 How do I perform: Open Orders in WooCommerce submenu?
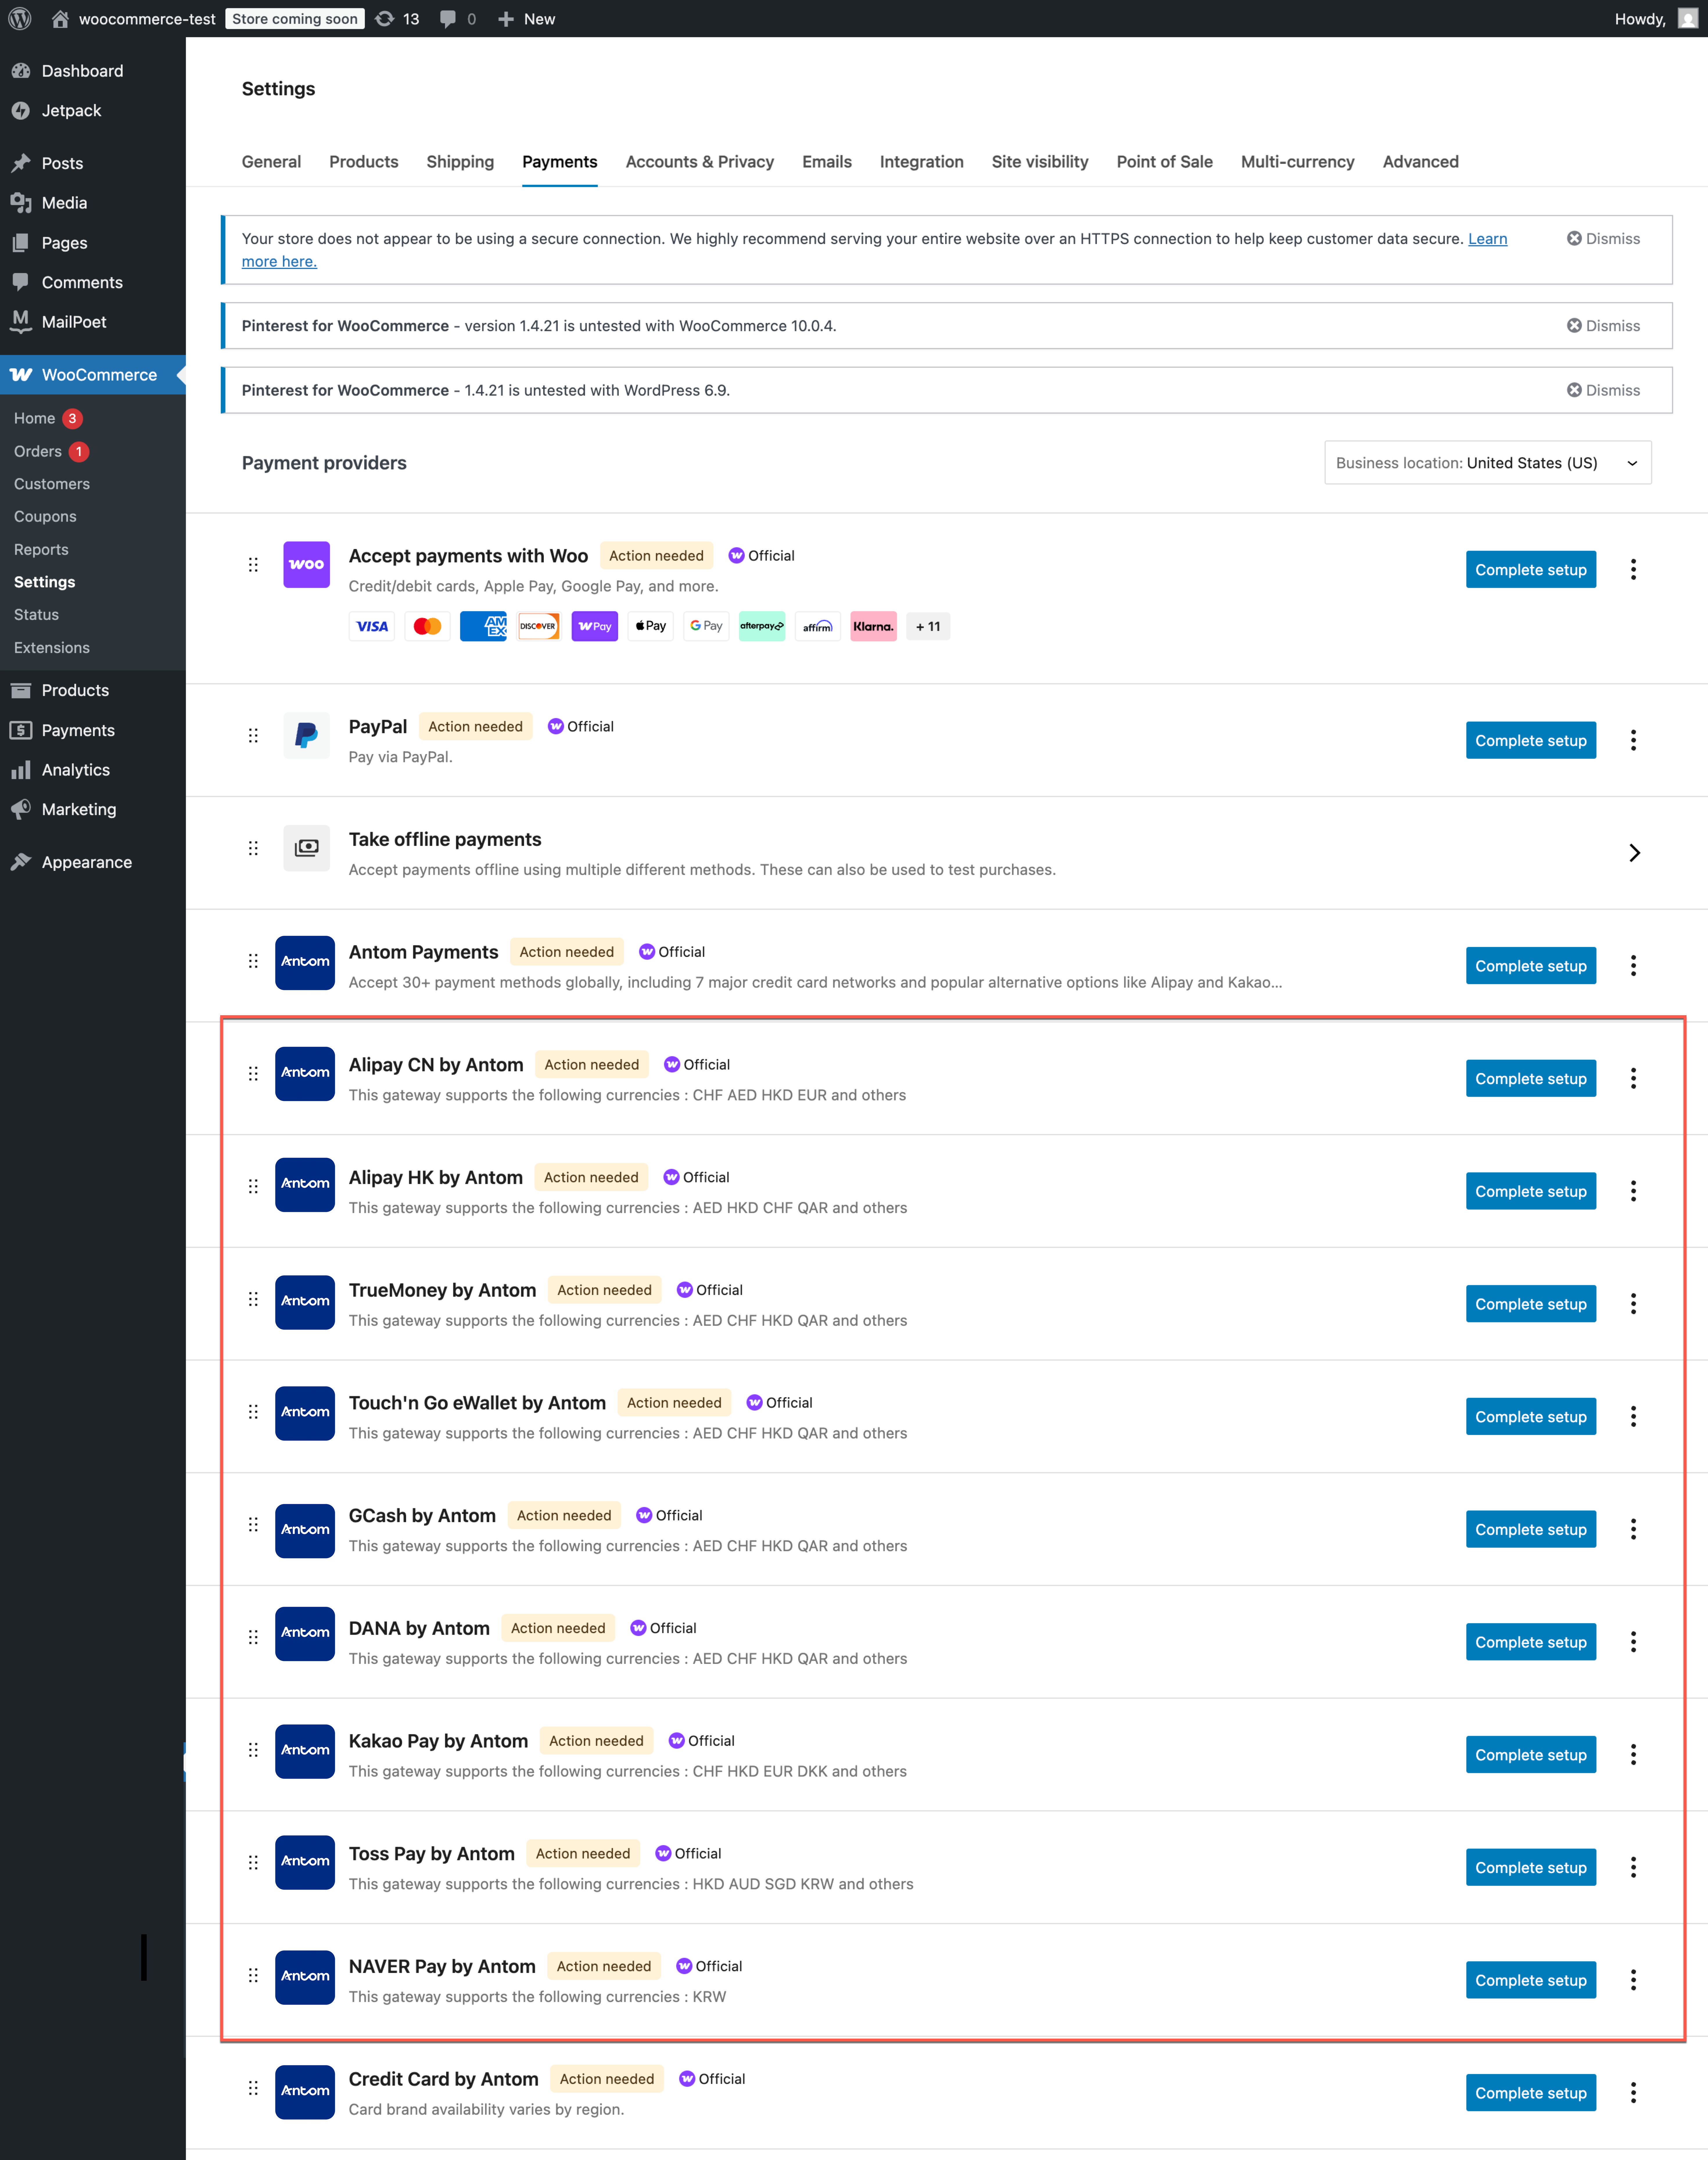coord(38,452)
